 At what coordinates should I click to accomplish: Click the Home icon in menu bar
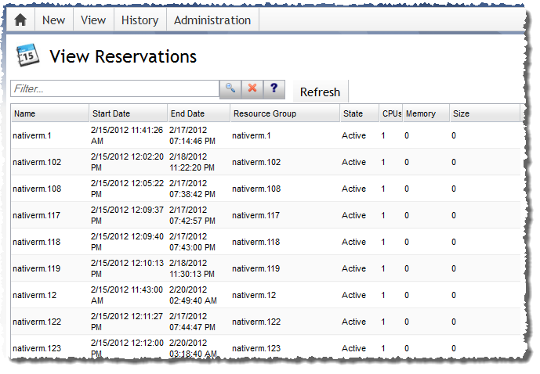click(x=20, y=20)
